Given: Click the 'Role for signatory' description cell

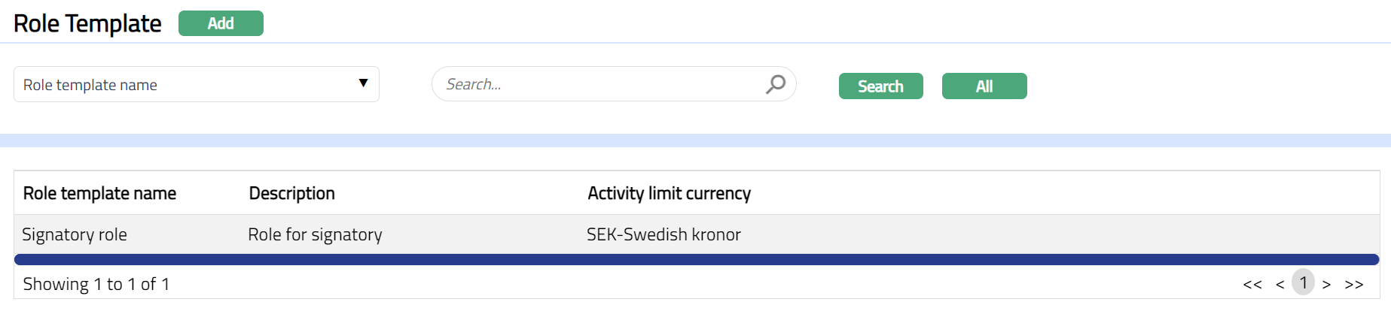Looking at the screenshot, I should tap(315, 234).
